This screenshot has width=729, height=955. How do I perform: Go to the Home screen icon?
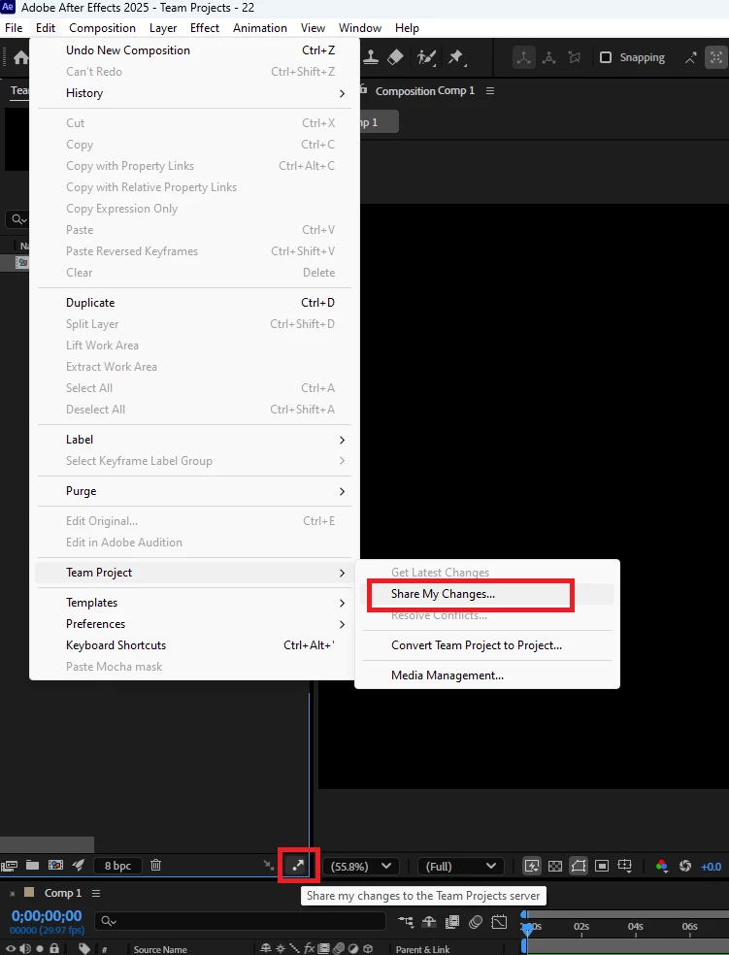pos(20,58)
